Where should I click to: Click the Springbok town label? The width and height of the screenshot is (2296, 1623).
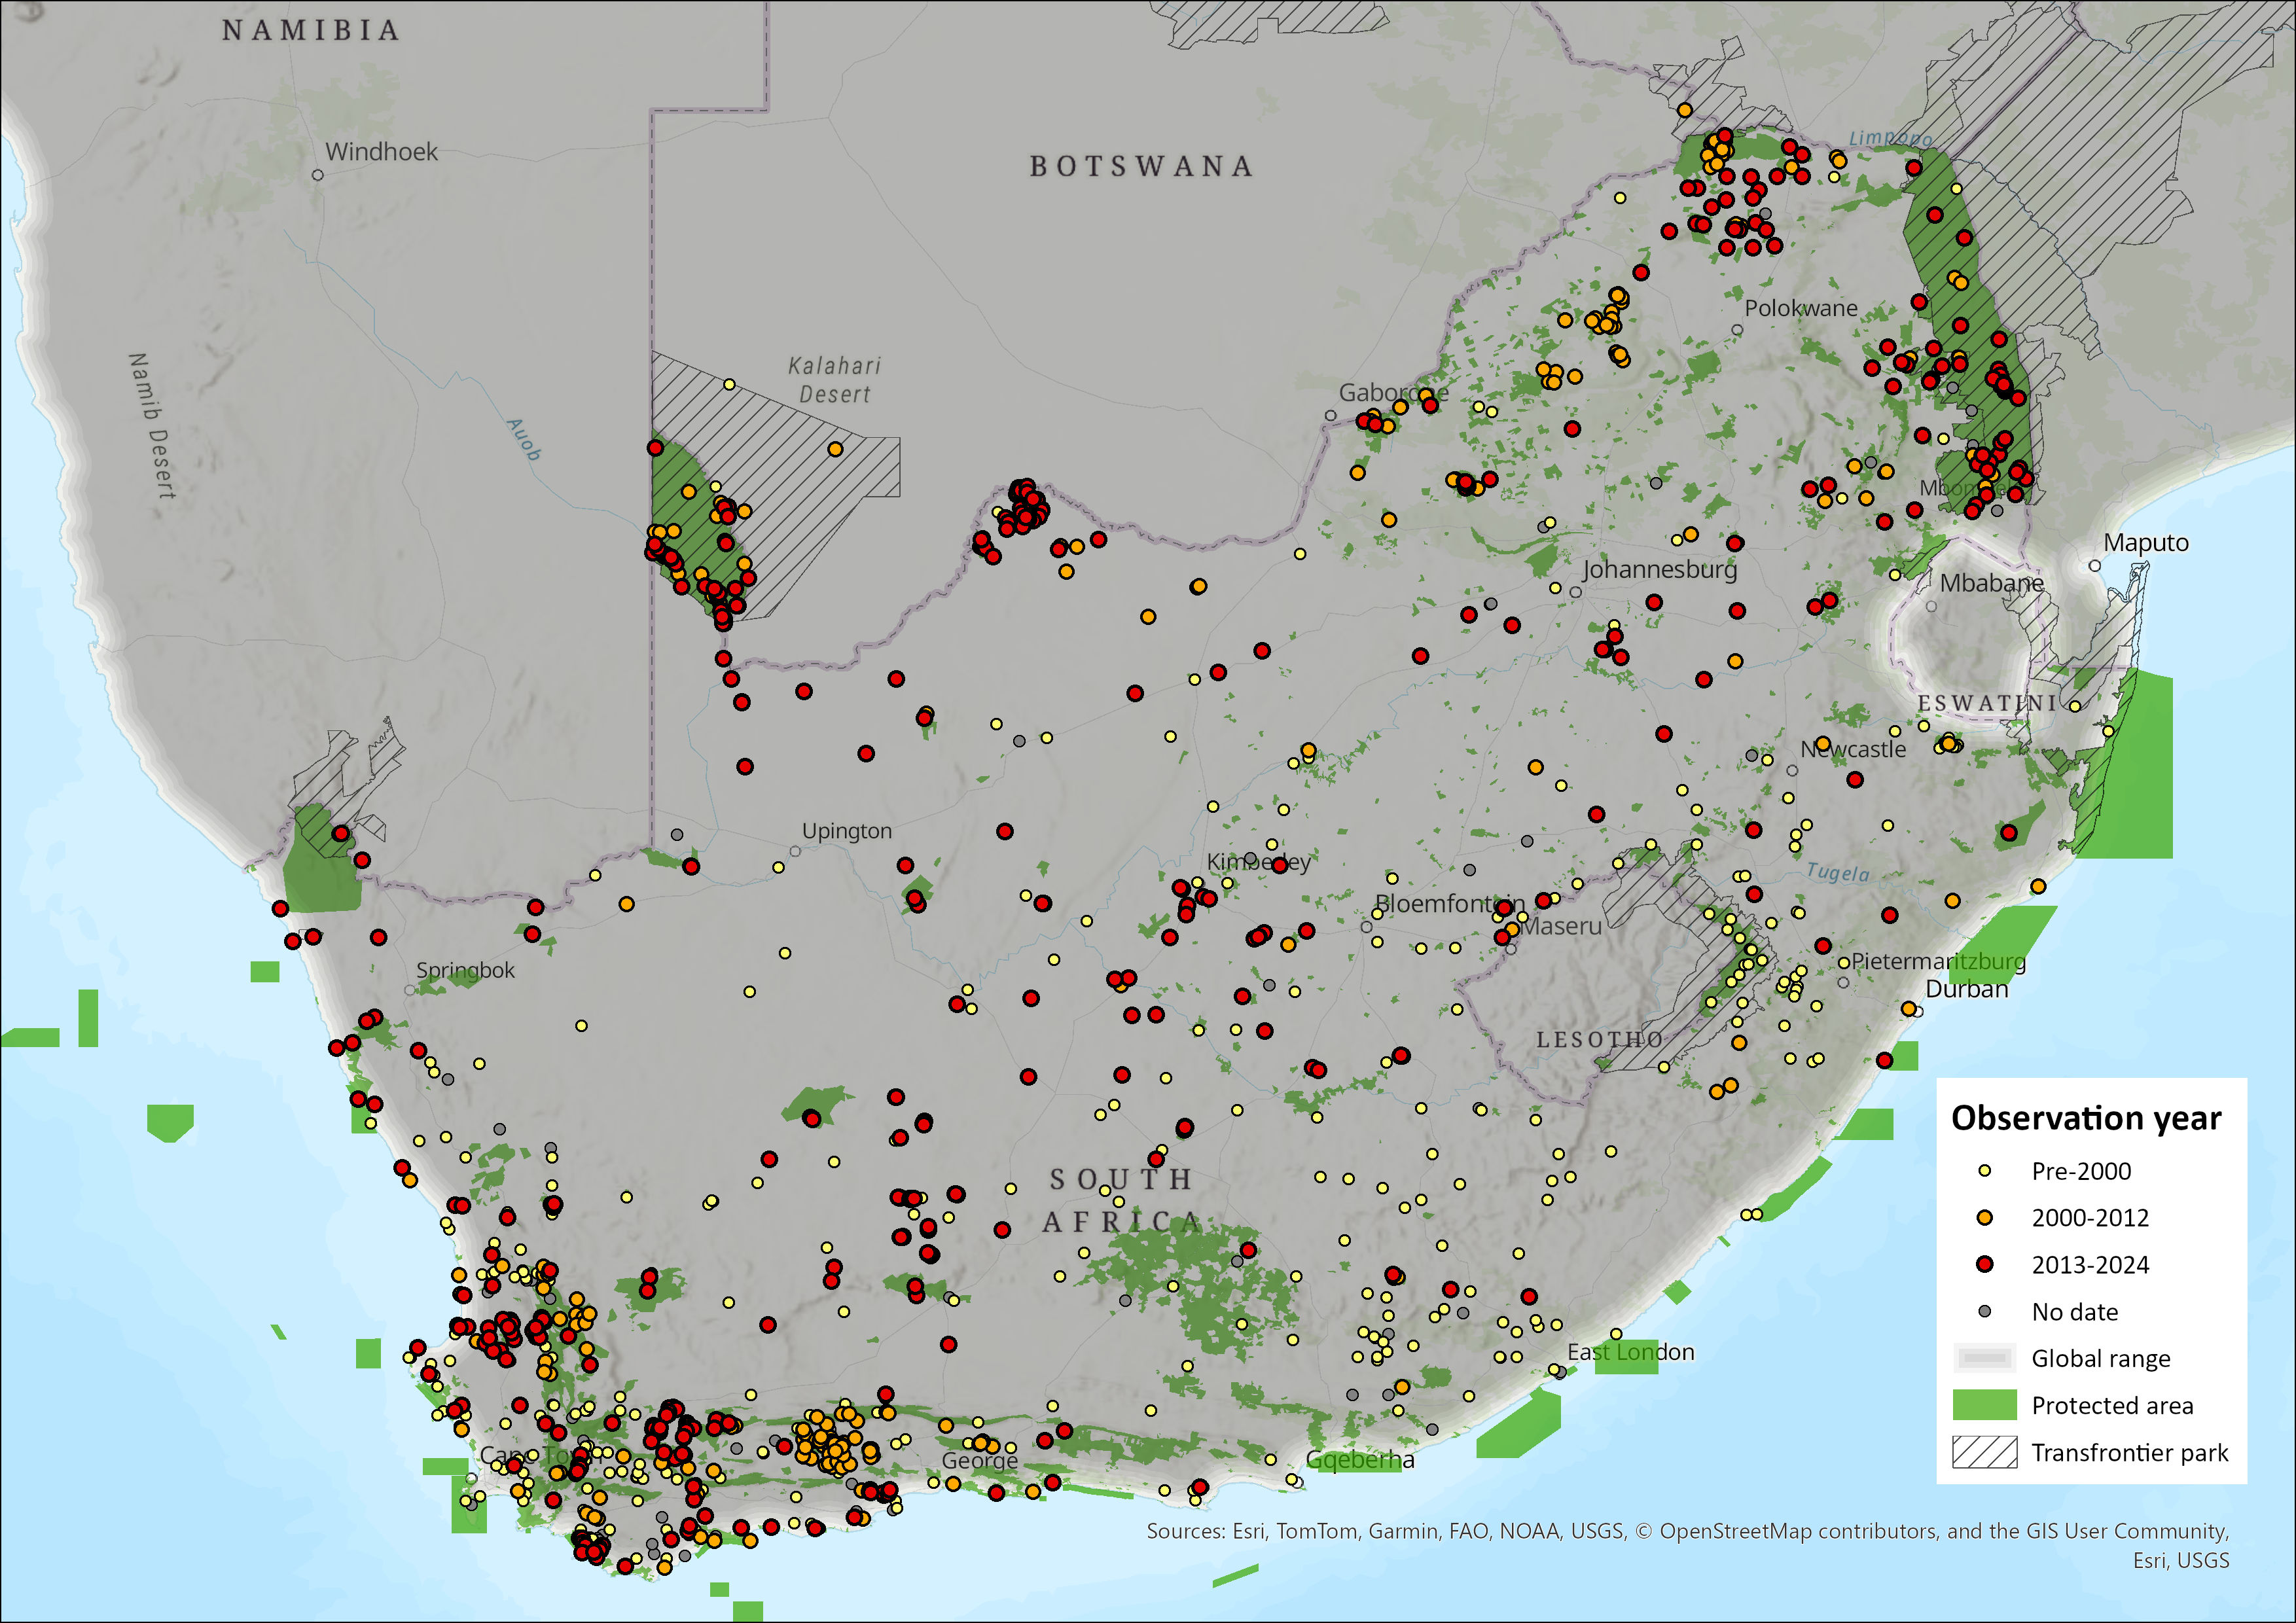pos(465,970)
